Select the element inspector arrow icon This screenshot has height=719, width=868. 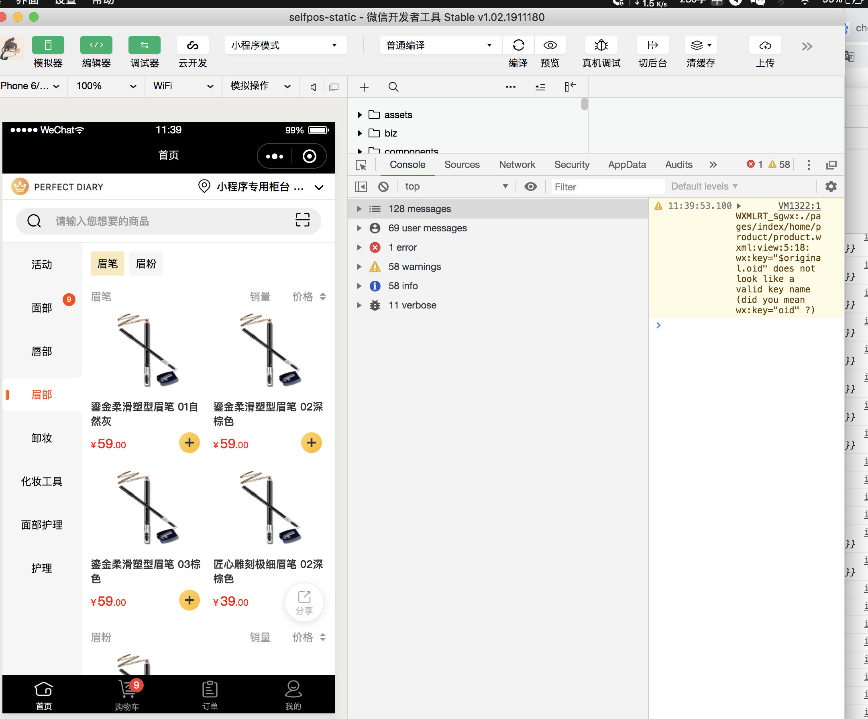pyautogui.click(x=361, y=165)
